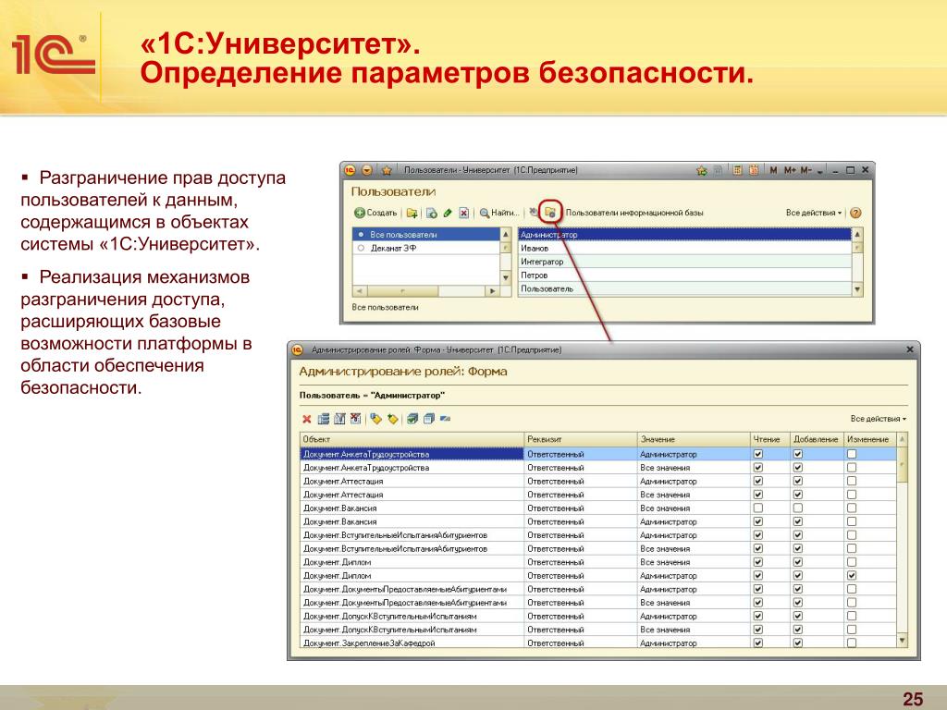Click roles toolbar table icon with red mark
The image size is (947, 710).
[356, 419]
